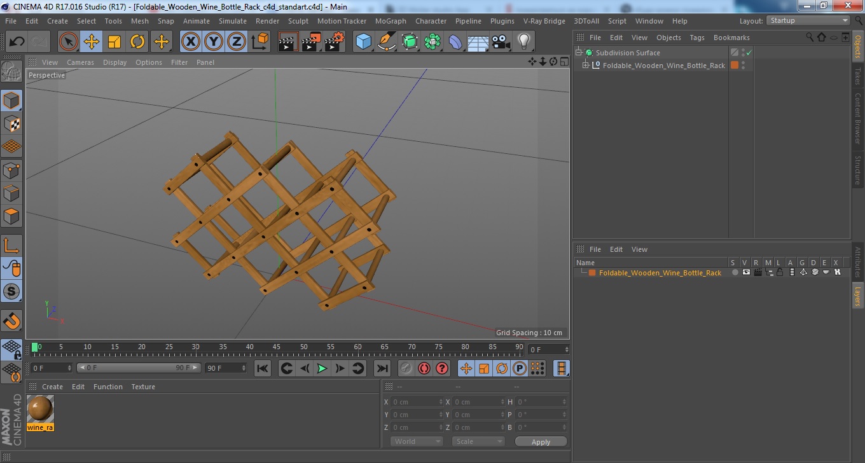The height and width of the screenshot is (463, 865).
Task: Switch to the Content Browser tab
Action: (858, 119)
